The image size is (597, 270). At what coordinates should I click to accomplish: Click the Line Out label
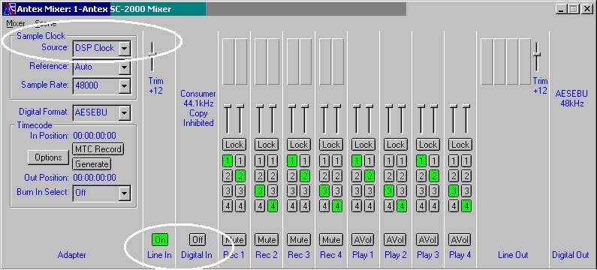click(512, 255)
